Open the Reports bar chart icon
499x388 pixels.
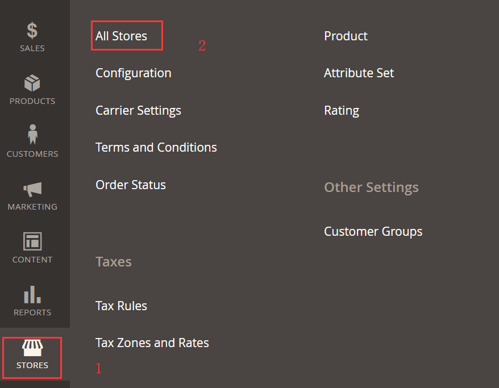(32, 294)
